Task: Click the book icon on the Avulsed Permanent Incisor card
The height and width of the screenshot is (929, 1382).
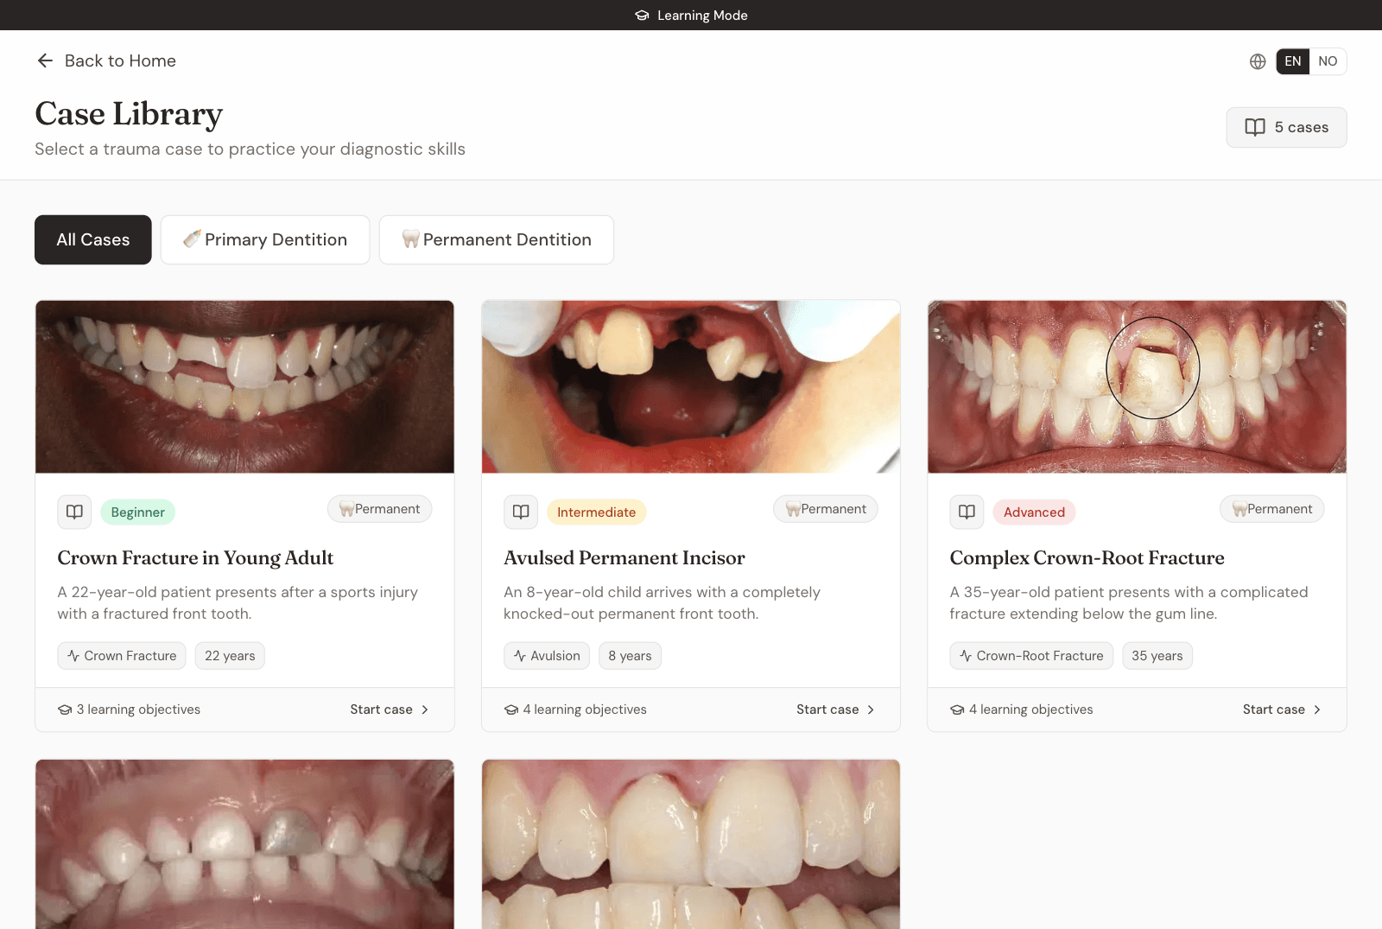Action: (521, 512)
